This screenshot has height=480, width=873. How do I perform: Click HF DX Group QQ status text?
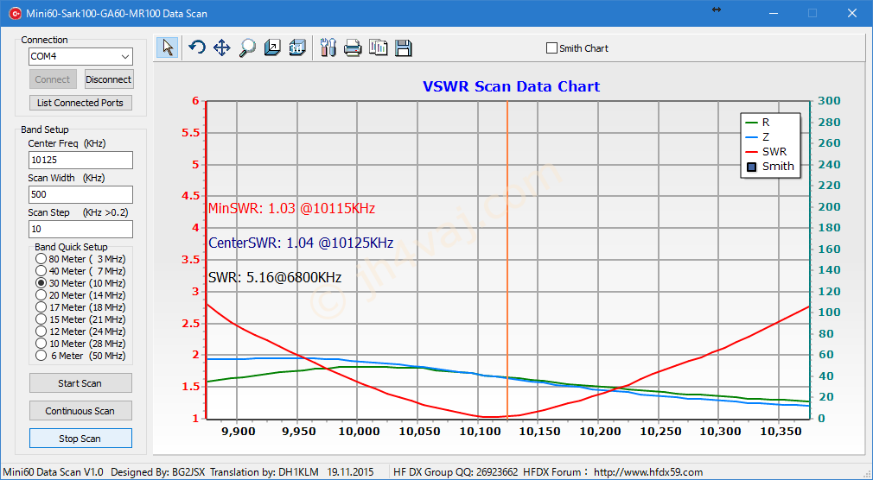pyautogui.click(x=456, y=472)
